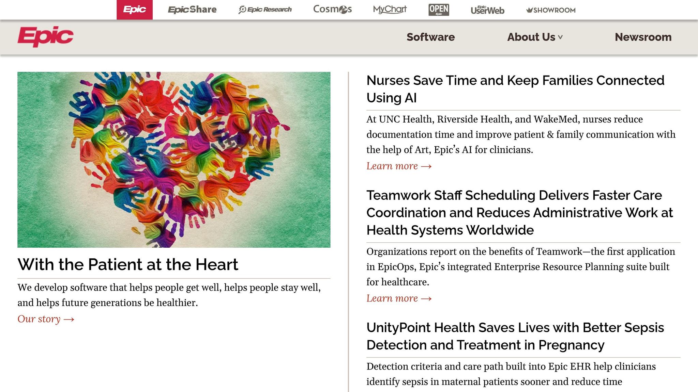Open 'Nurses Save Time' article headline

tap(515, 89)
